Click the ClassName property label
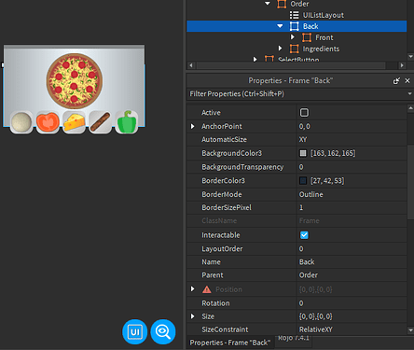The height and width of the screenshot is (350, 414). (x=219, y=221)
